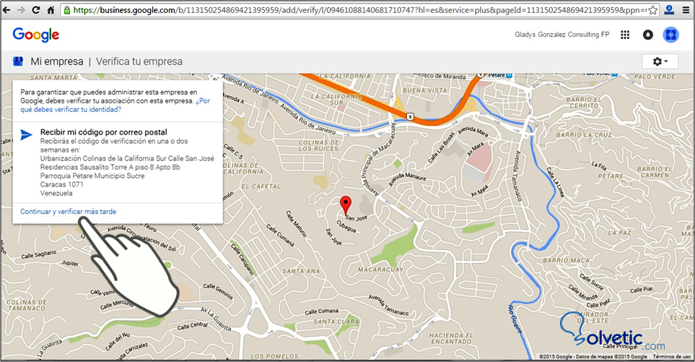Click the Calle Cumana street label
This screenshot has height=362, width=695.
tap(321, 311)
